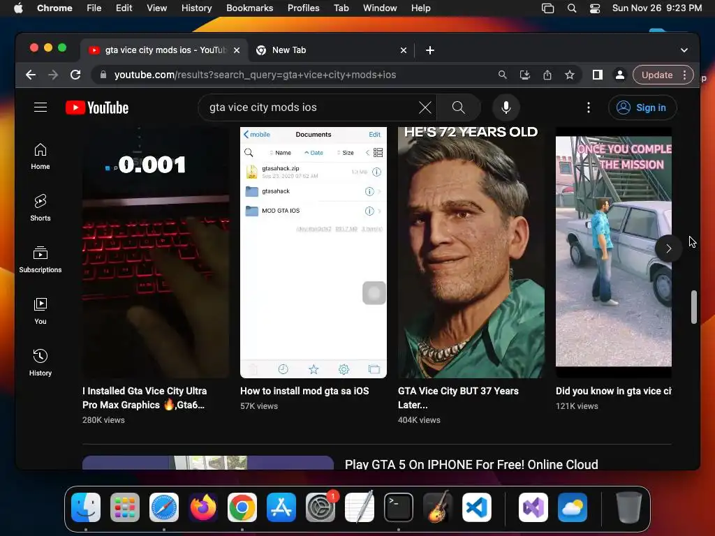715x536 pixels.
Task: Open the YouTube guide hamburger menu
Action: [x=40, y=107]
